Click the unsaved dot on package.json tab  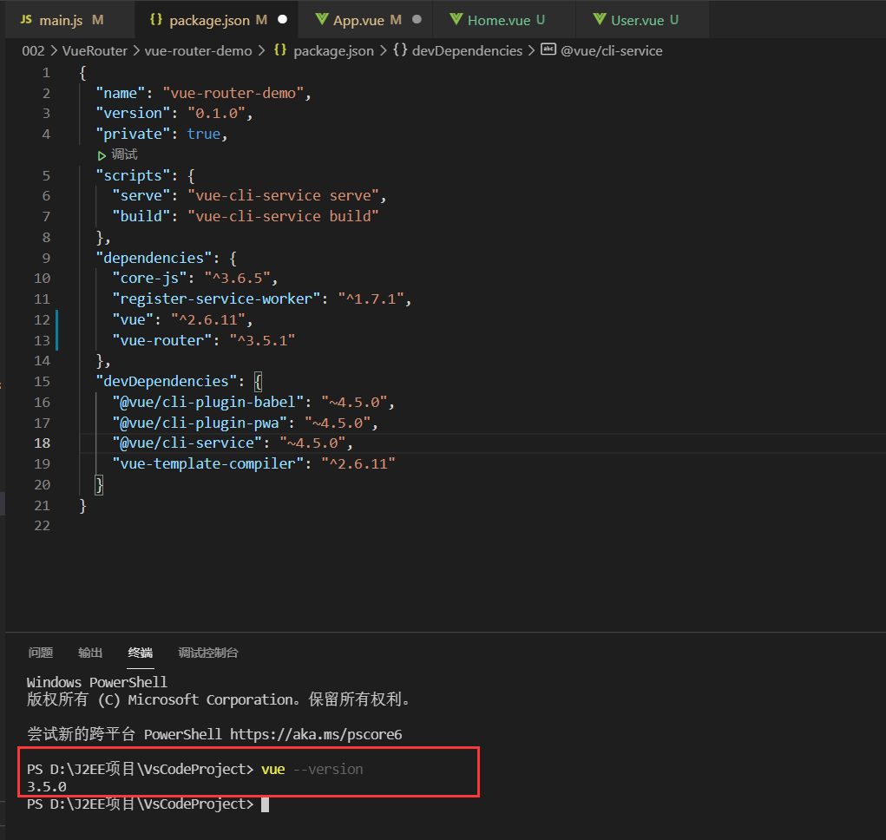coord(283,20)
